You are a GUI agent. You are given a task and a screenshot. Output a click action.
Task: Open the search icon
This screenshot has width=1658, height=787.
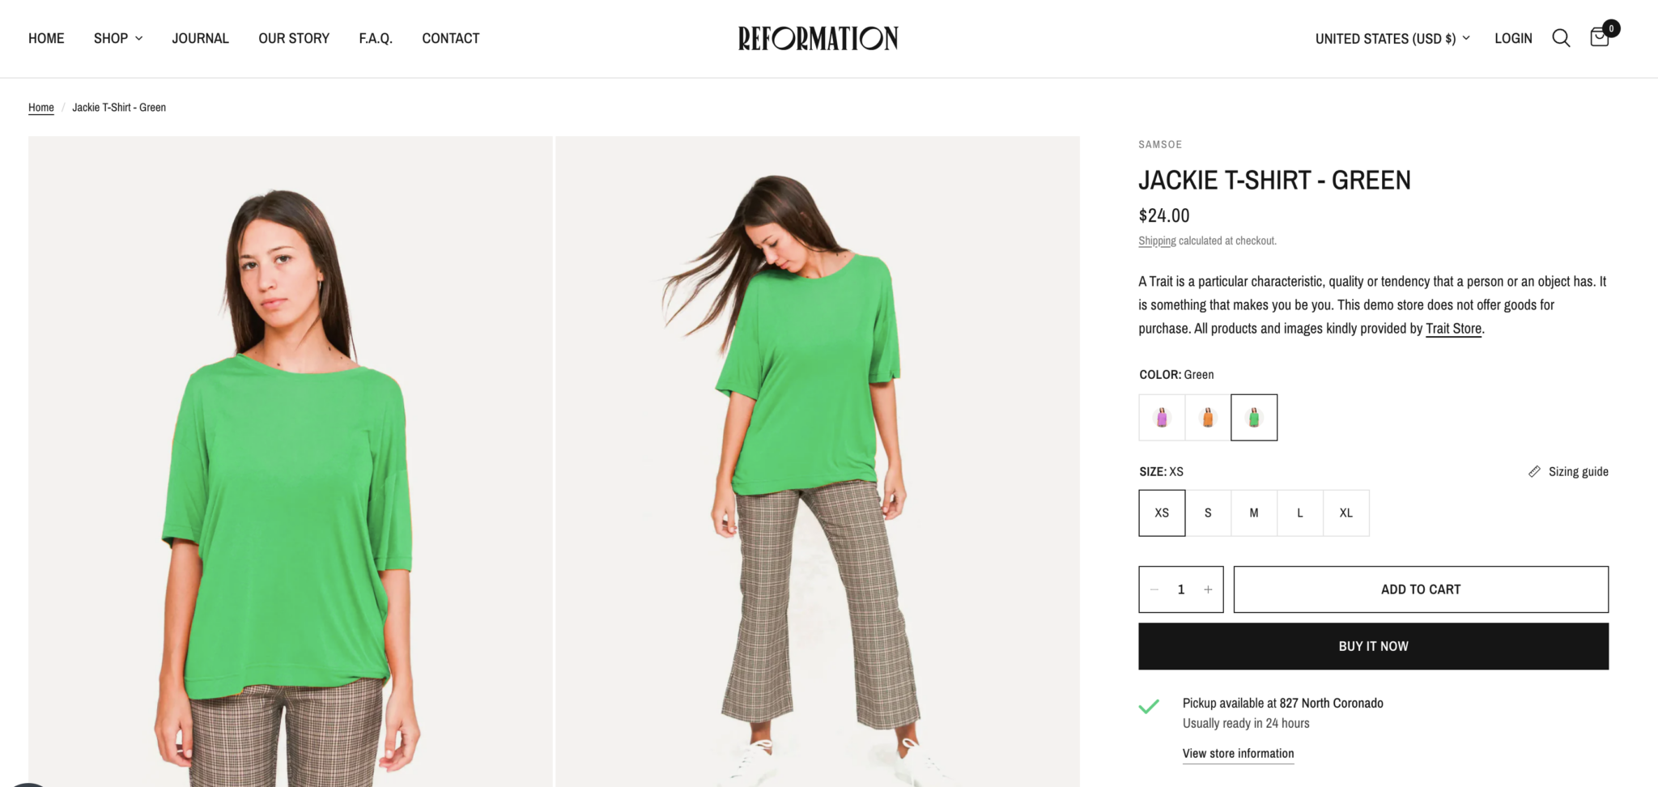1561,38
